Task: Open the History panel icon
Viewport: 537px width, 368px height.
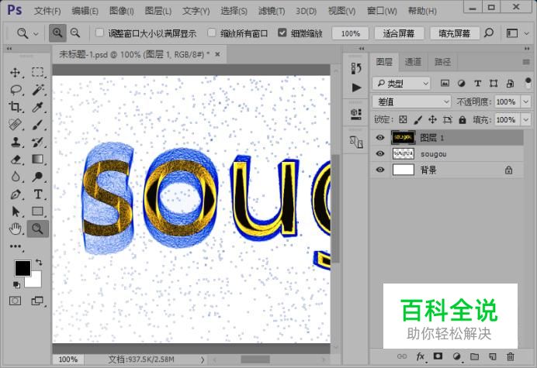Action: 356,68
